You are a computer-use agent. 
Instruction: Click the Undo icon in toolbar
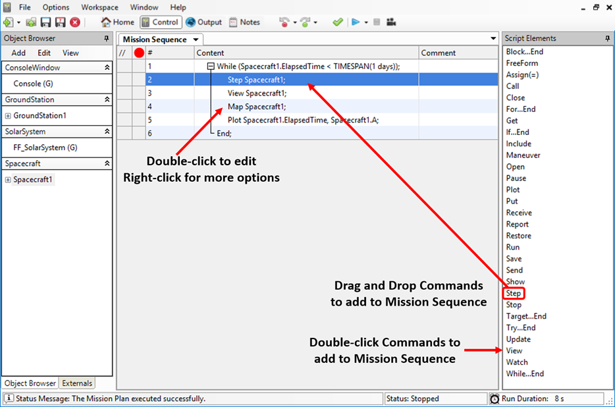coord(284,22)
